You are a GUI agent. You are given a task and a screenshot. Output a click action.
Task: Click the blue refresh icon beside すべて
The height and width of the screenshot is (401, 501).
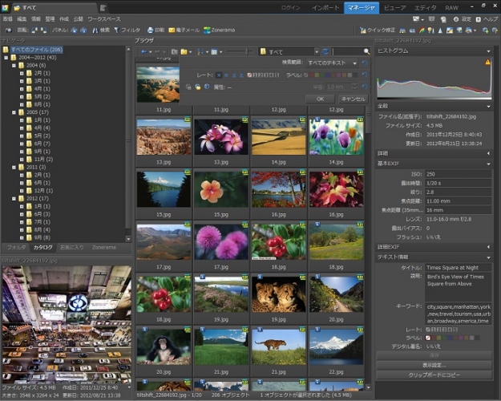pyautogui.click(x=325, y=51)
